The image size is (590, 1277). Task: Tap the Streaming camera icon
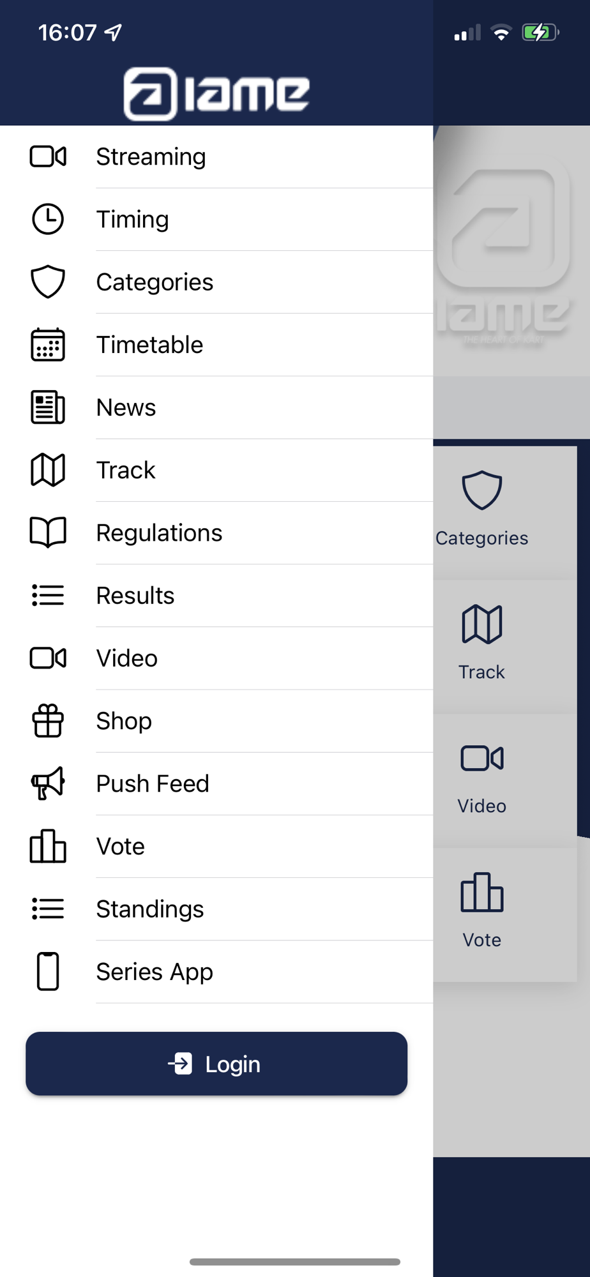48,156
